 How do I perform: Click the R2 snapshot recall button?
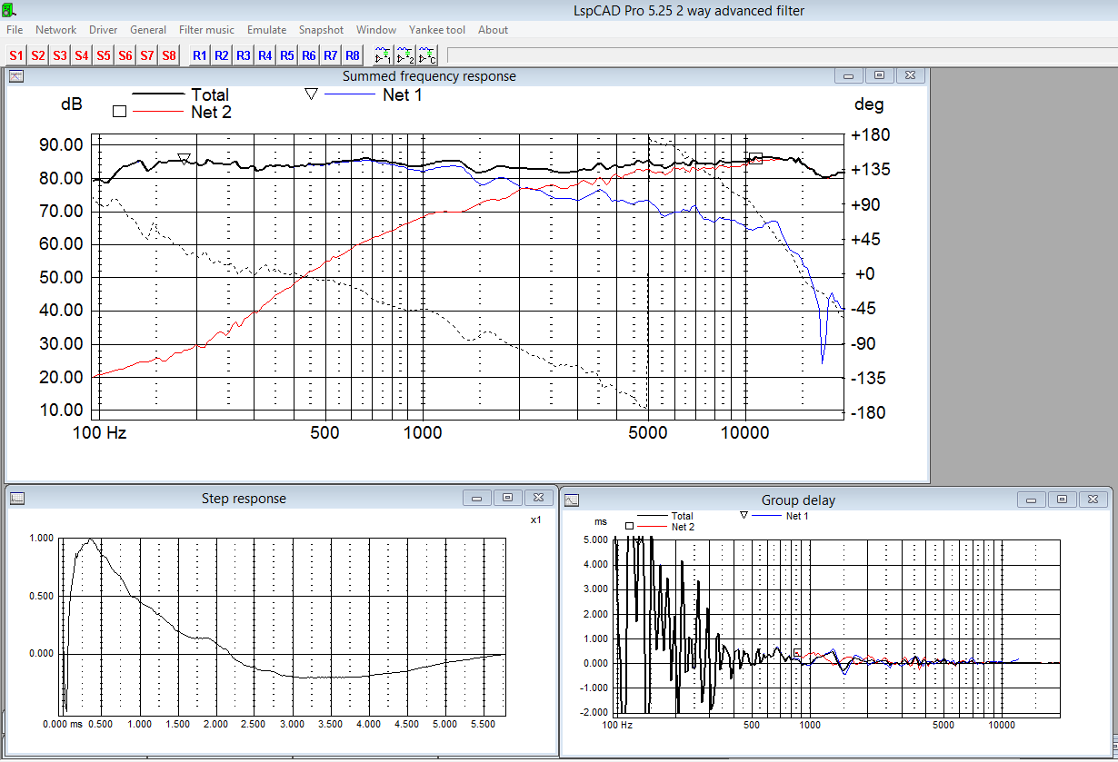(x=222, y=55)
